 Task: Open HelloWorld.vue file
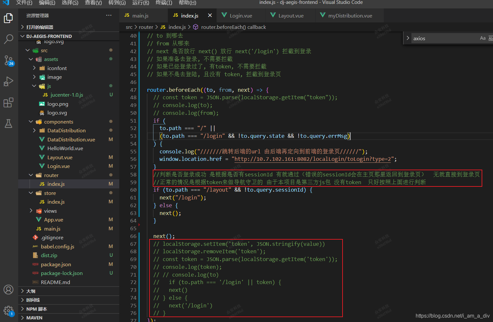point(69,148)
